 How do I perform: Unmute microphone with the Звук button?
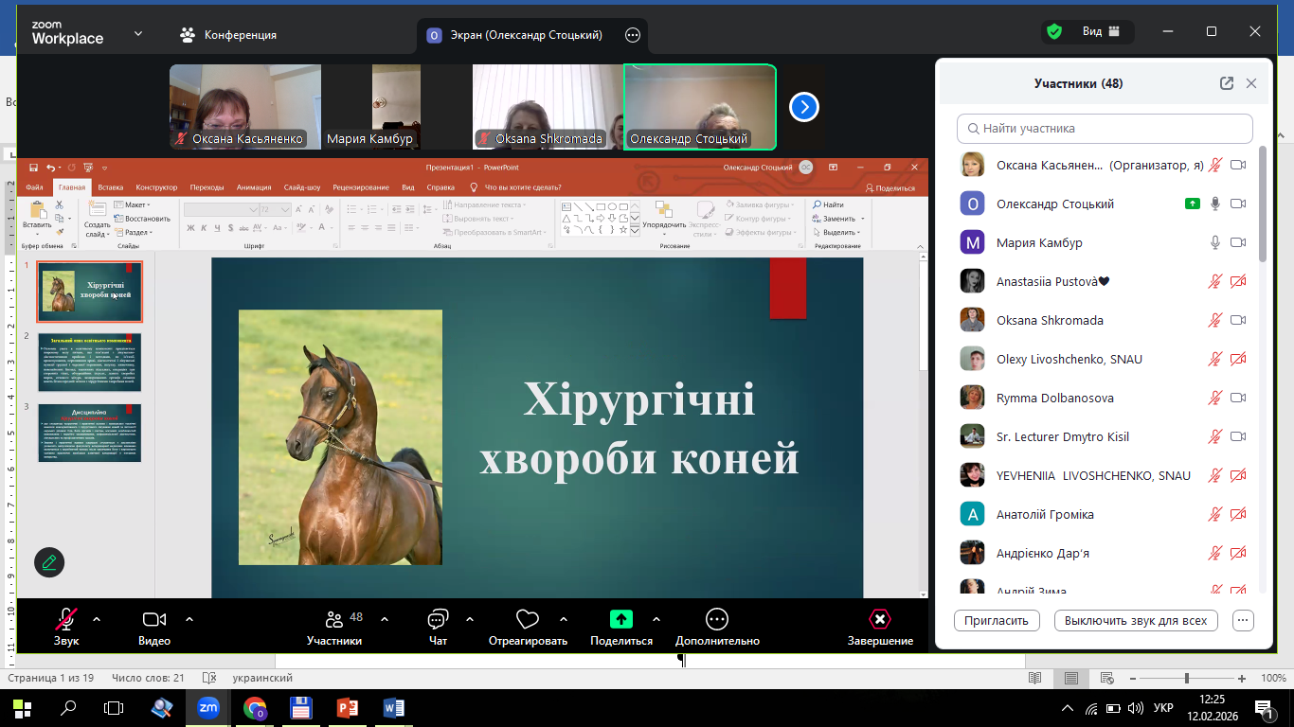tap(65, 619)
